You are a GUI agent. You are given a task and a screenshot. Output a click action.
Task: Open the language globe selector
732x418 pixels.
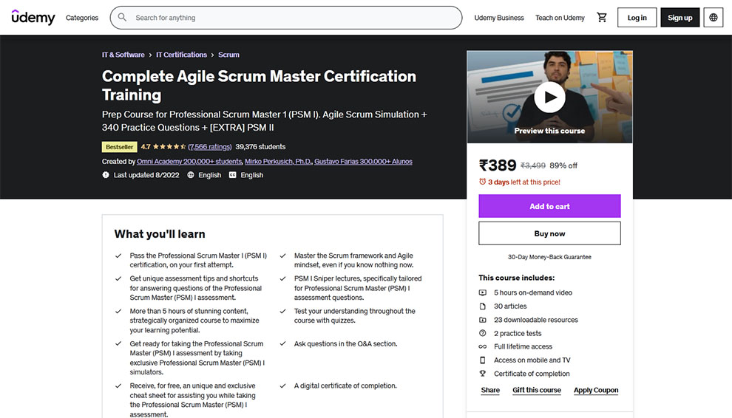point(714,18)
